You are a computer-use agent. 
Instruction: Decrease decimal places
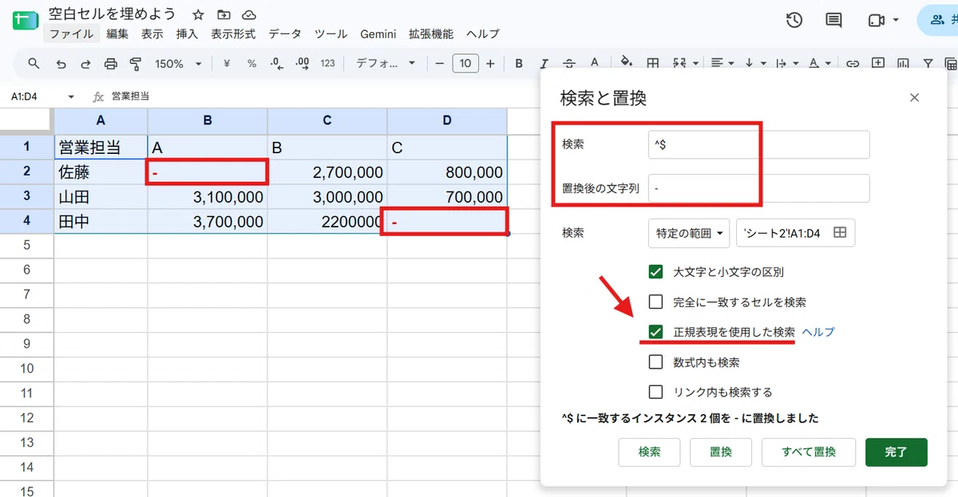[x=276, y=64]
